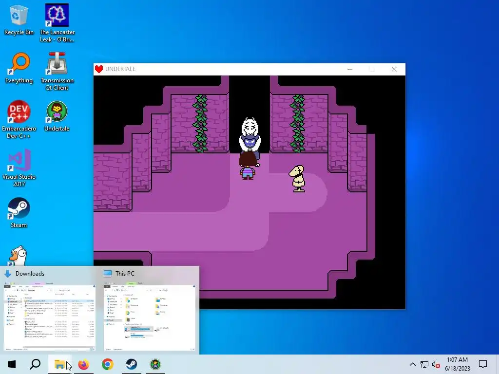This screenshot has width=499, height=374.
Task: Launch Embarcadero Dev-C++ from the desktop
Action: tap(19, 120)
